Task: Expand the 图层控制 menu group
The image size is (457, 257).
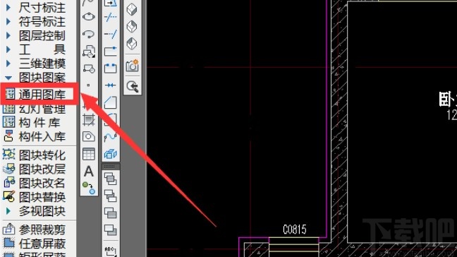Action: [x=8, y=35]
